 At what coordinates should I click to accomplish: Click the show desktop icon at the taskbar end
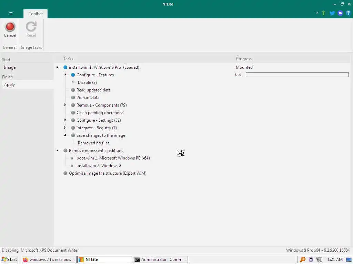[x=349, y=260]
